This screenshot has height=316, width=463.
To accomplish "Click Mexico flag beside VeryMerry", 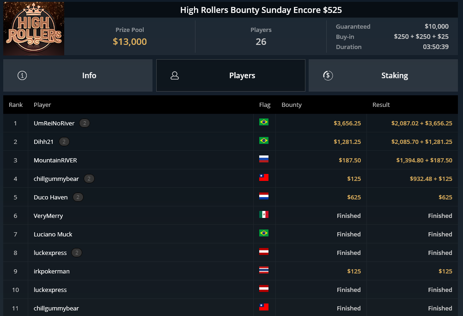I will 264,215.
